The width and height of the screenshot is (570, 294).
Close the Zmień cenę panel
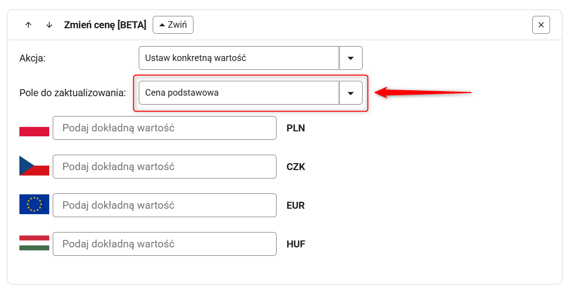541,25
